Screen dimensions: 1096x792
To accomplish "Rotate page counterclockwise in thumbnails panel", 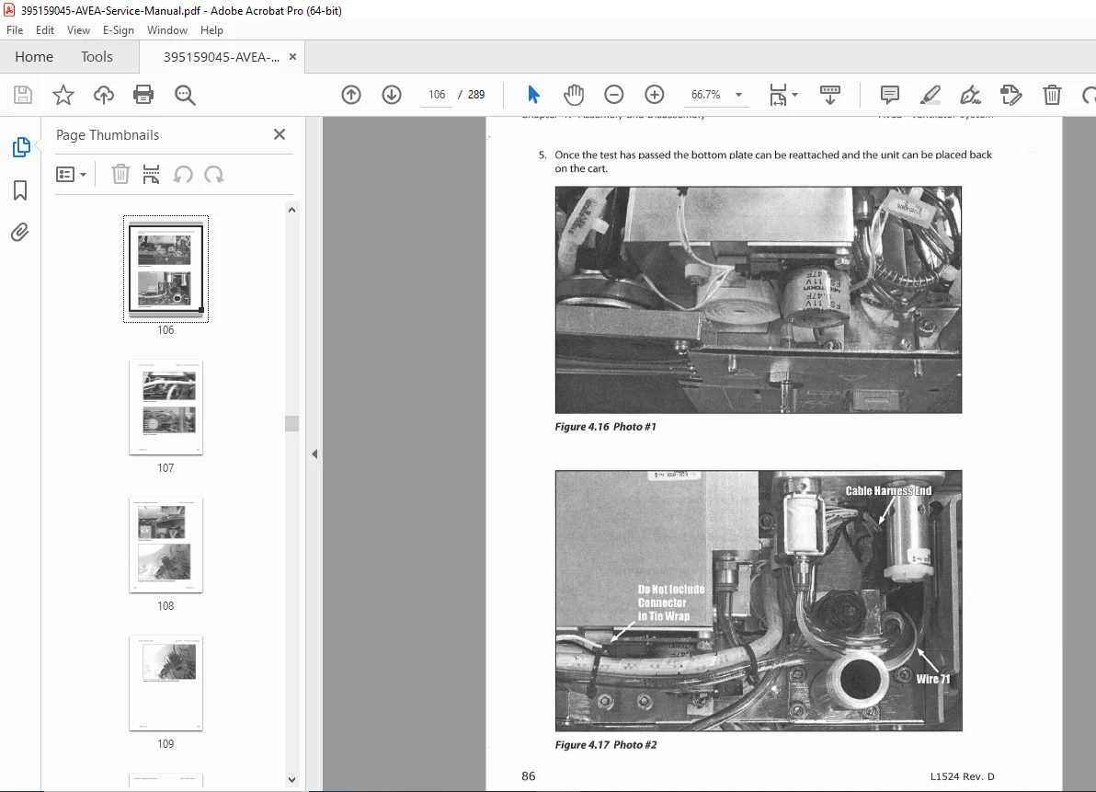I will click(183, 174).
